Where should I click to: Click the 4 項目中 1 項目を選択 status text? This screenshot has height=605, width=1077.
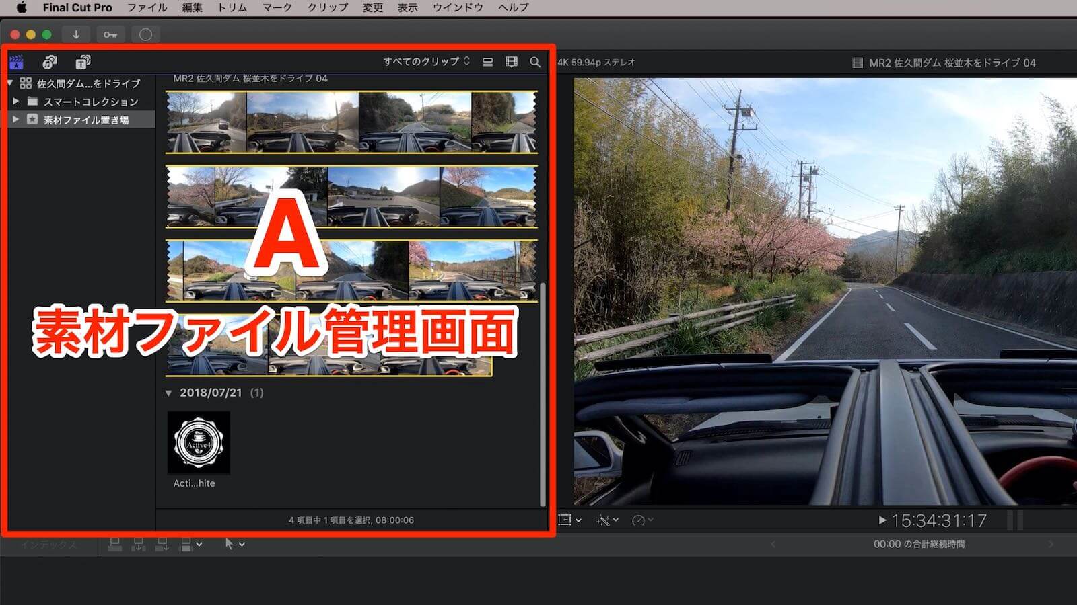tap(351, 520)
